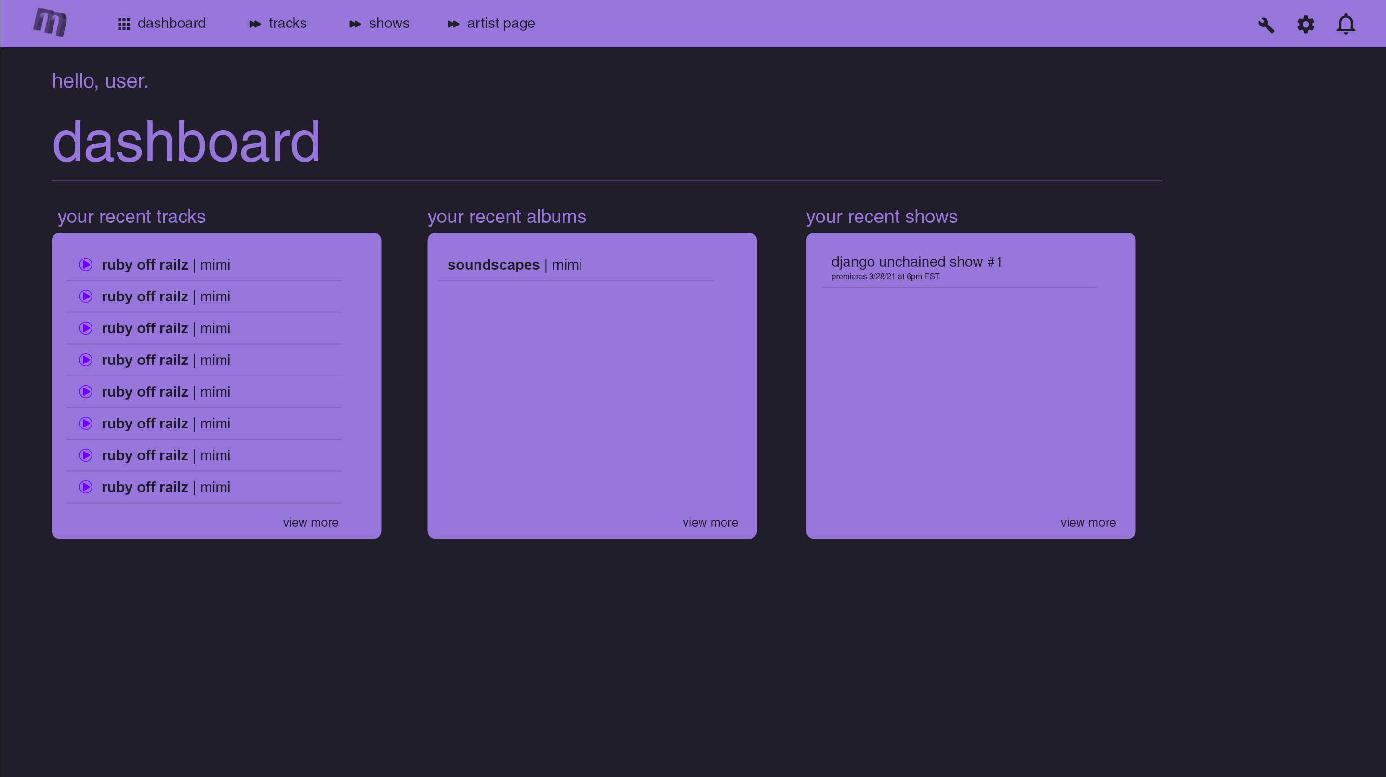Play the third ruby off railz track
The height and width of the screenshot is (777, 1386).
(86, 328)
